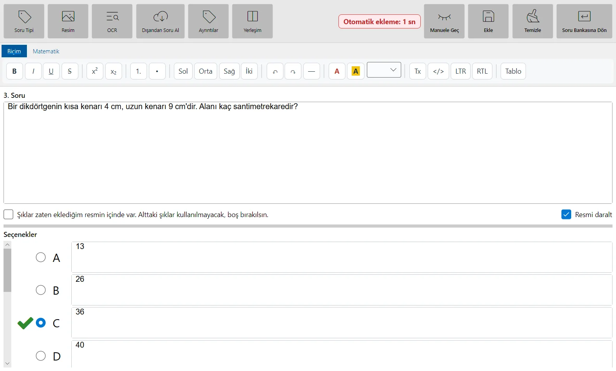The height and width of the screenshot is (371, 616).
Task: Save the question with the Ekle icon
Action: pos(488,21)
